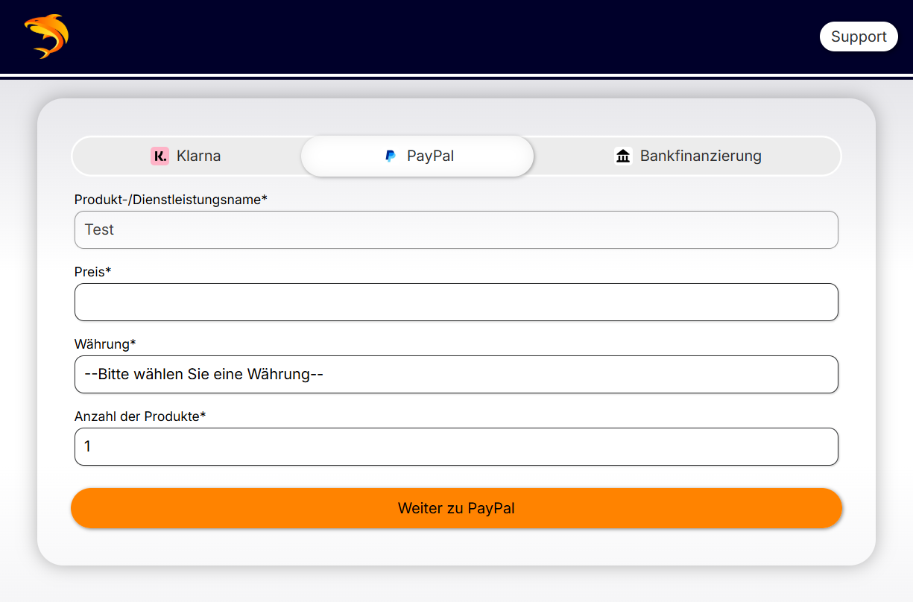
Task: Click the Bankfinanzierung text label
Action: [701, 156]
